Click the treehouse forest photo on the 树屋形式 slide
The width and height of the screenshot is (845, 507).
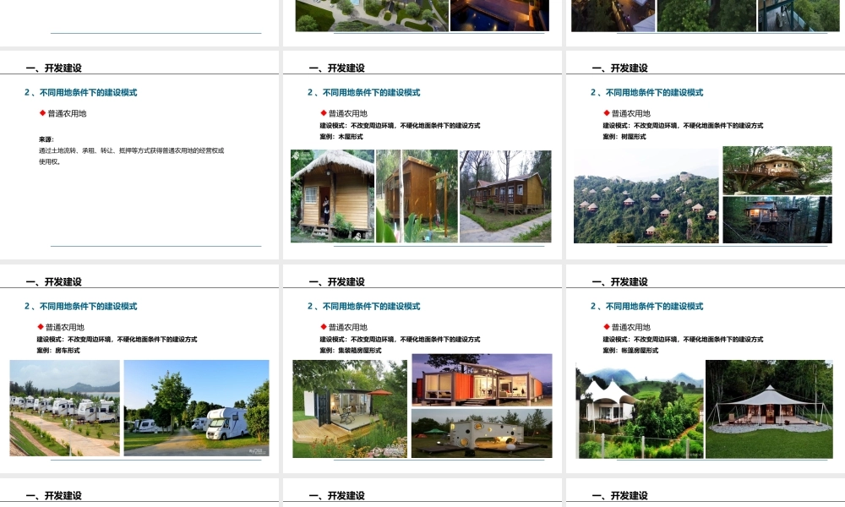click(x=646, y=194)
